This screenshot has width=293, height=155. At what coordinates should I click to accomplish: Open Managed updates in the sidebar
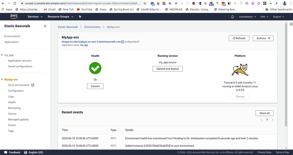18,119
